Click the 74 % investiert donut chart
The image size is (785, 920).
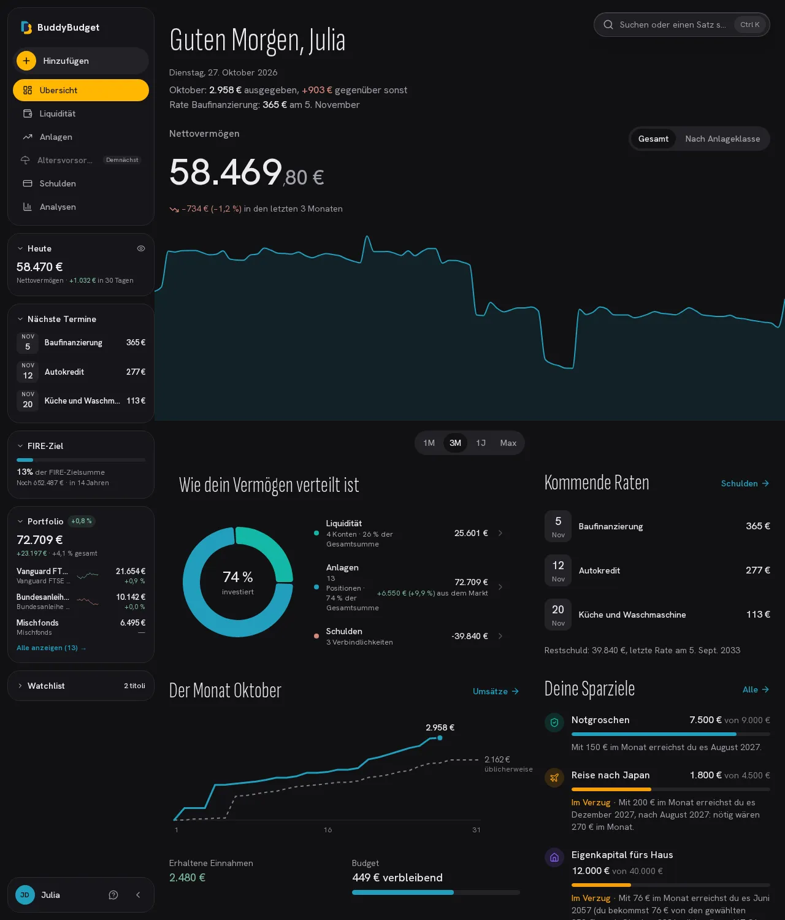(238, 582)
